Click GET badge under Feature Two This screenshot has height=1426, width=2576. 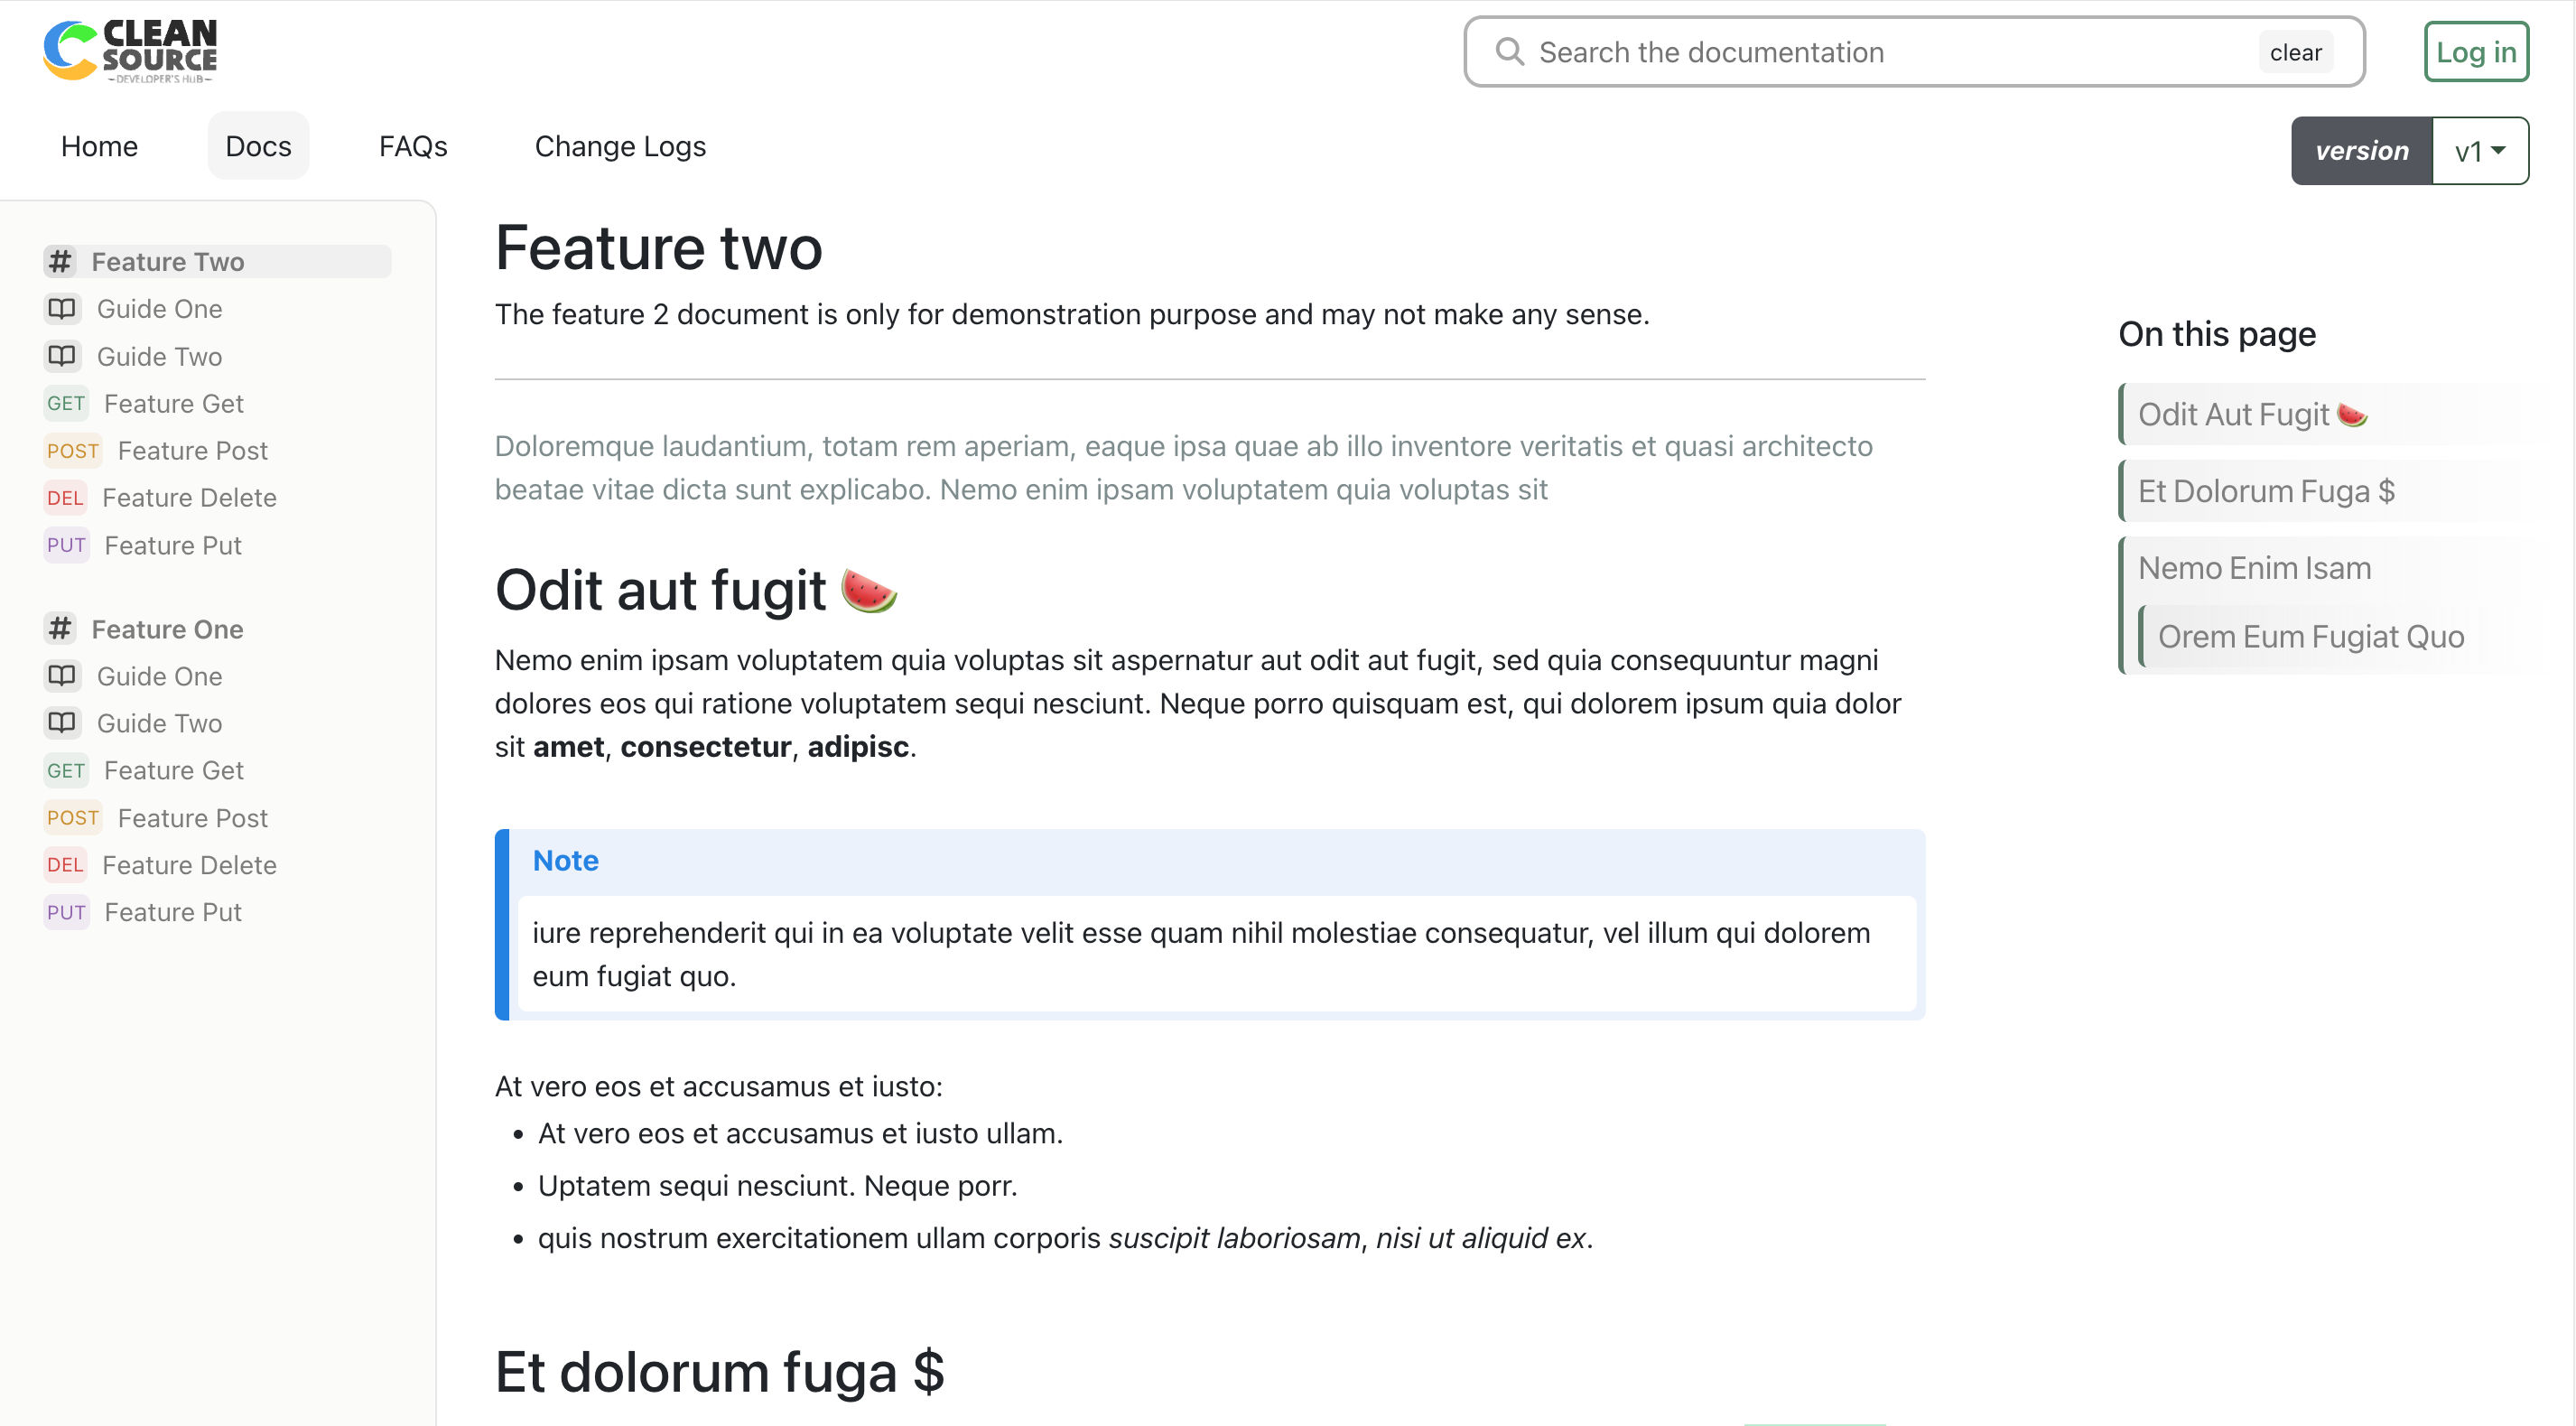66,404
